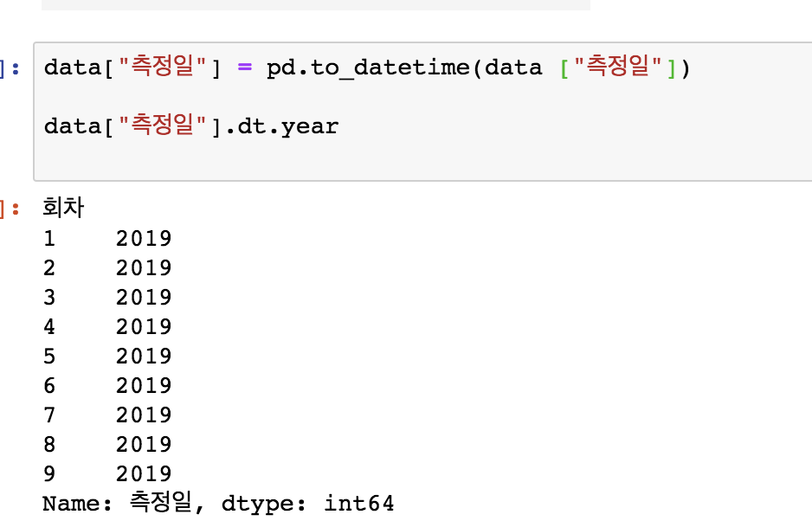Image resolution: width=812 pixels, height=521 pixels.
Task: Click the input prompt bracket beside the code cell
Action: point(5,68)
